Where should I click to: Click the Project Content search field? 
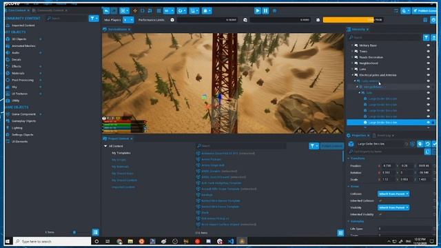(241, 146)
